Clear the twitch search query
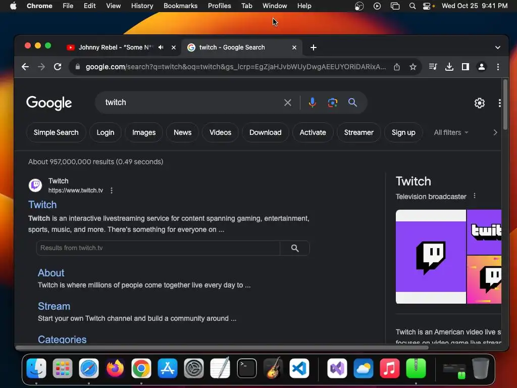Viewport: 517px width, 388px height. (287, 103)
